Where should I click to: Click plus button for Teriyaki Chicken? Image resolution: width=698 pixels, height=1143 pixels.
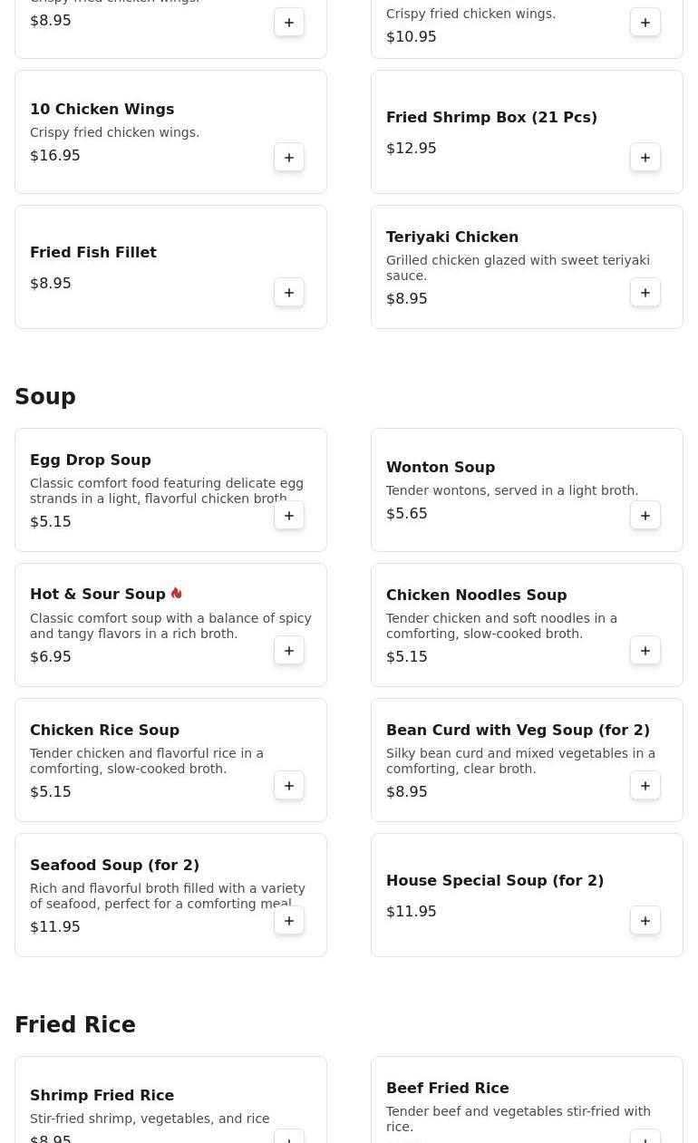tap(645, 293)
